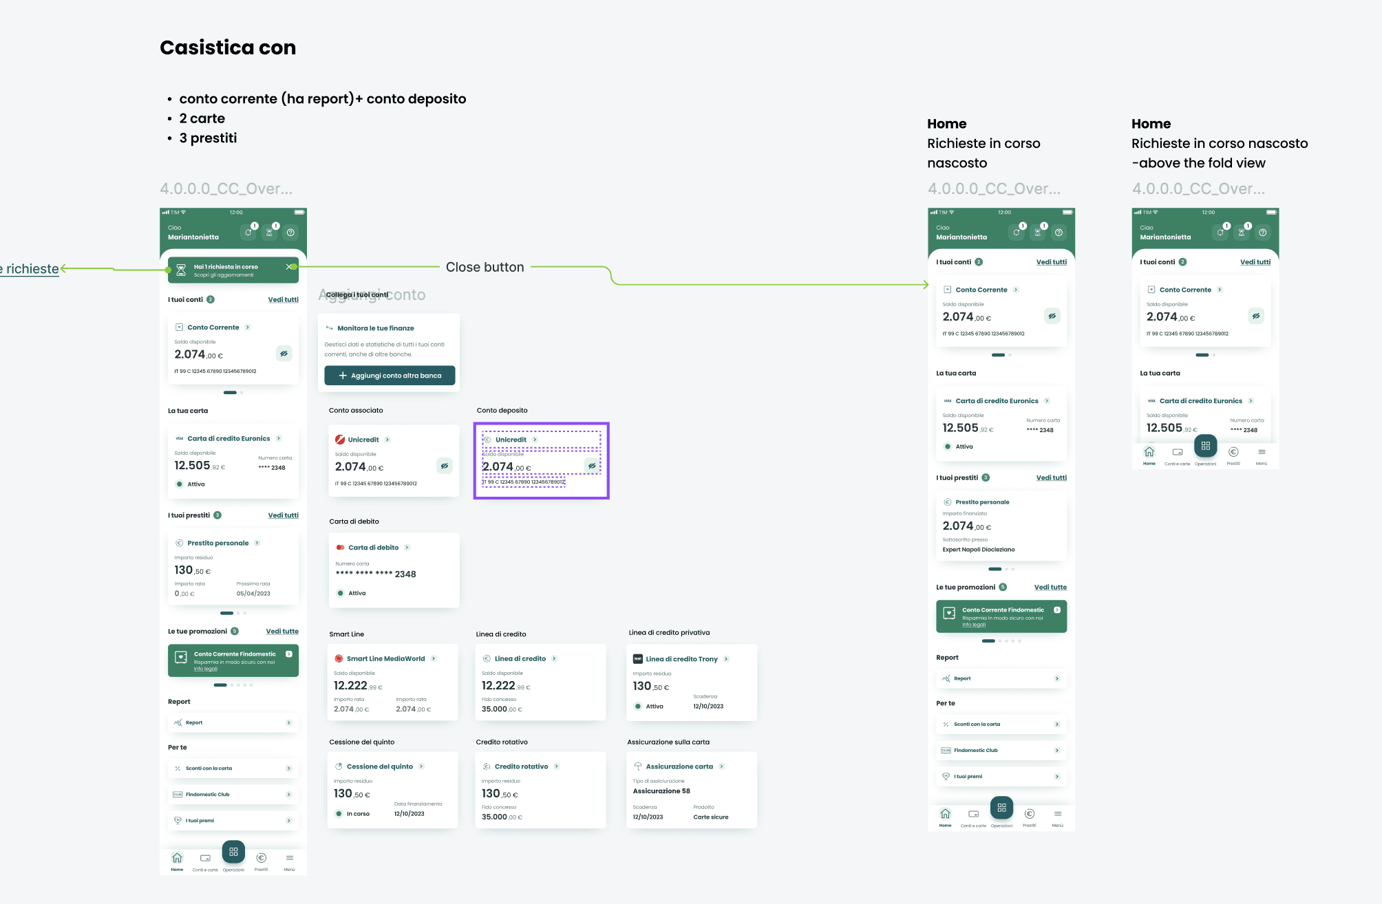Click hourglass icon on the richiesta in corso banner
Image resolution: width=1382 pixels, height=904 pixels.
(x=181, y=270)
